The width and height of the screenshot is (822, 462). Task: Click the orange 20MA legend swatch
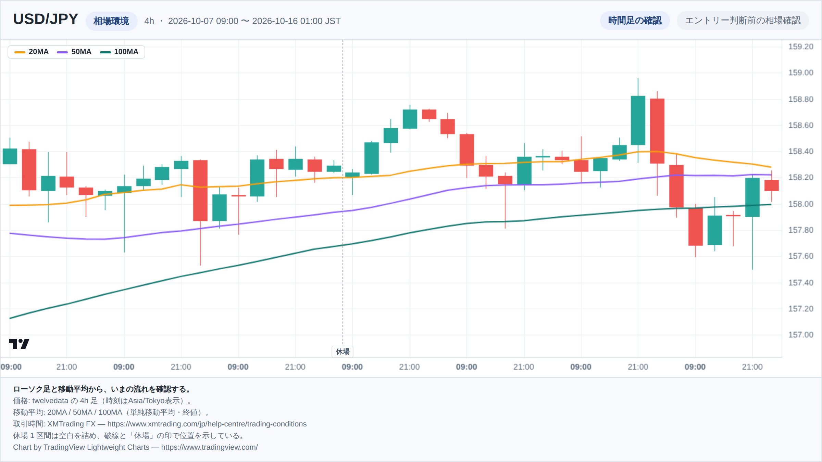(x=20, y=52)
